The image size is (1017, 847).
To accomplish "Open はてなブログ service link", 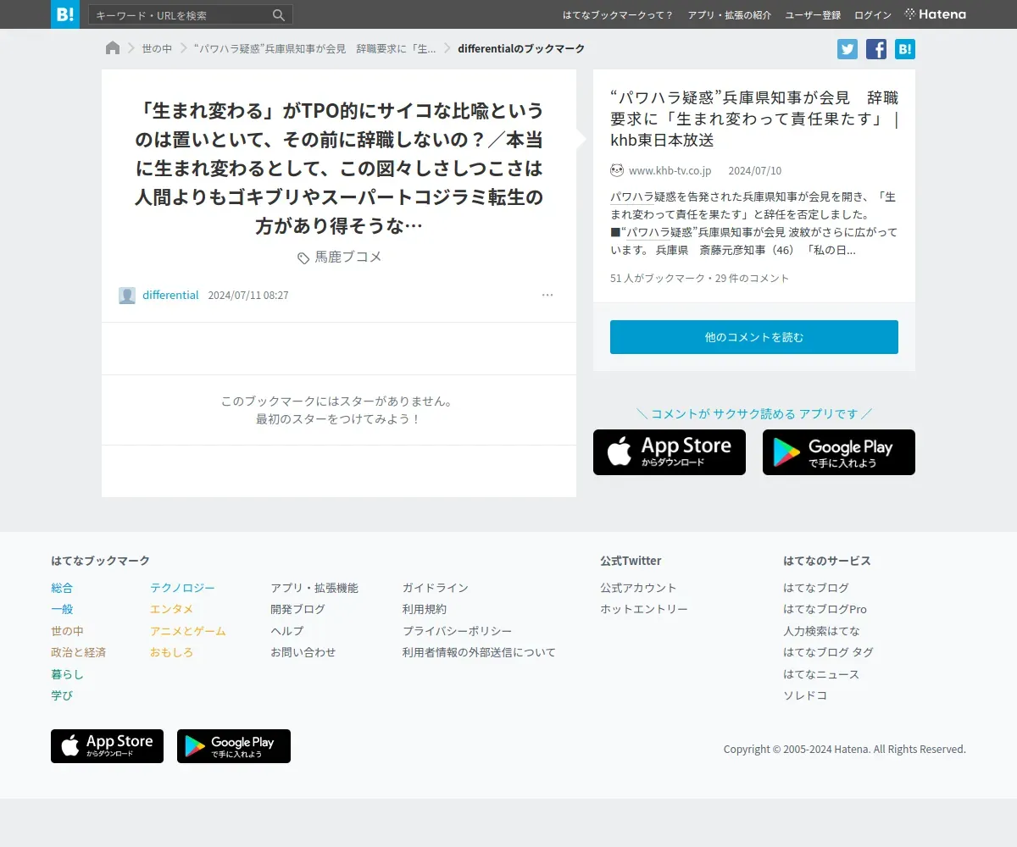I will coord(816,588).
